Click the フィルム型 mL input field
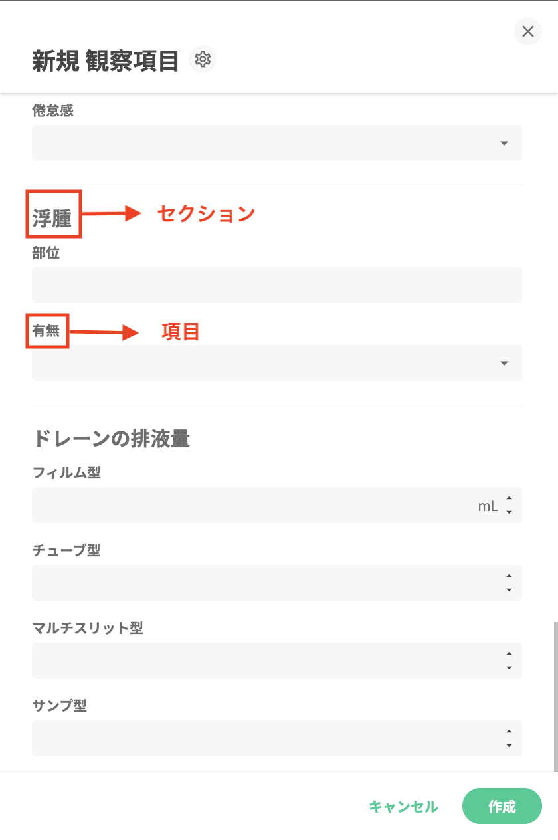The width and height of the screenshot is (558, 840). click(x=252, y=506)
